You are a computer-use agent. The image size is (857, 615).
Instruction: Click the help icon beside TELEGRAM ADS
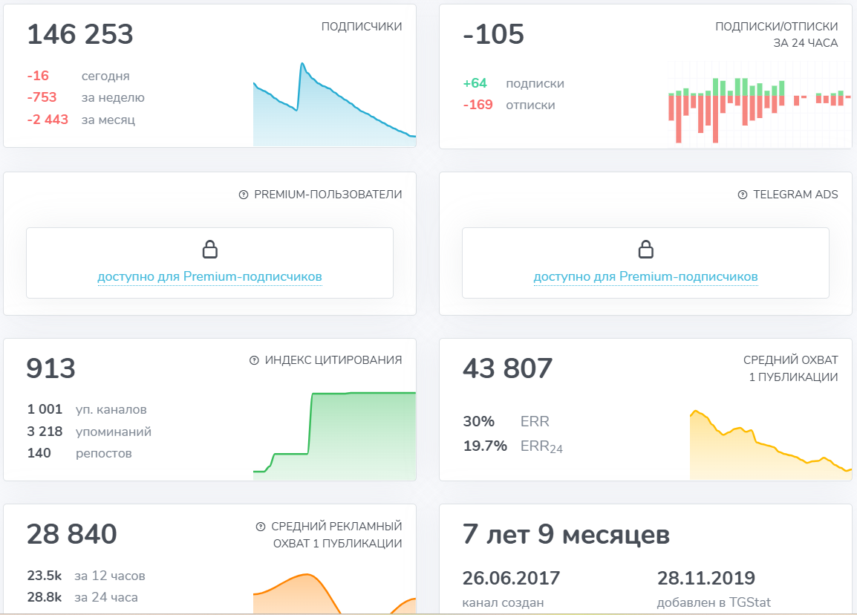[x=742, y=195]
